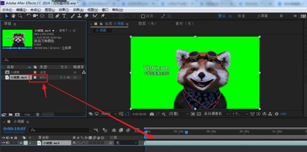The width and height of the screenshot is (307, 152).
Task: Click the flowchart icon beside composition row
Action: [84, 72]
